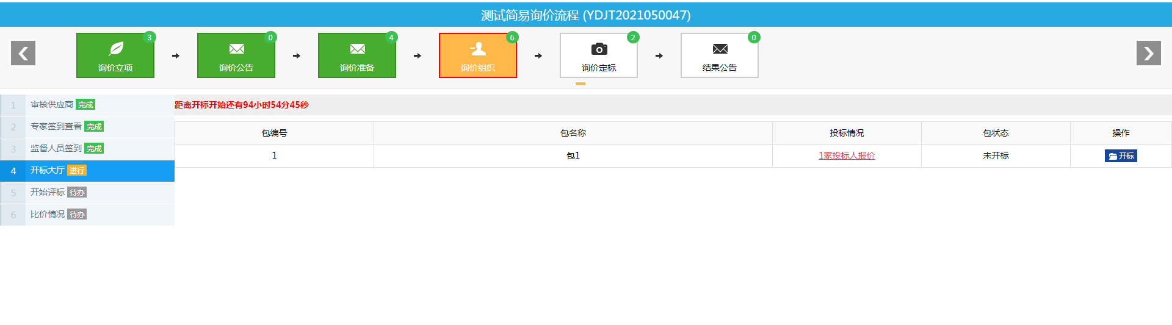The width and height of the screenshot is (1172, 325).
Task: Click the right arrow navigation button
Action: coord(1148,53)
